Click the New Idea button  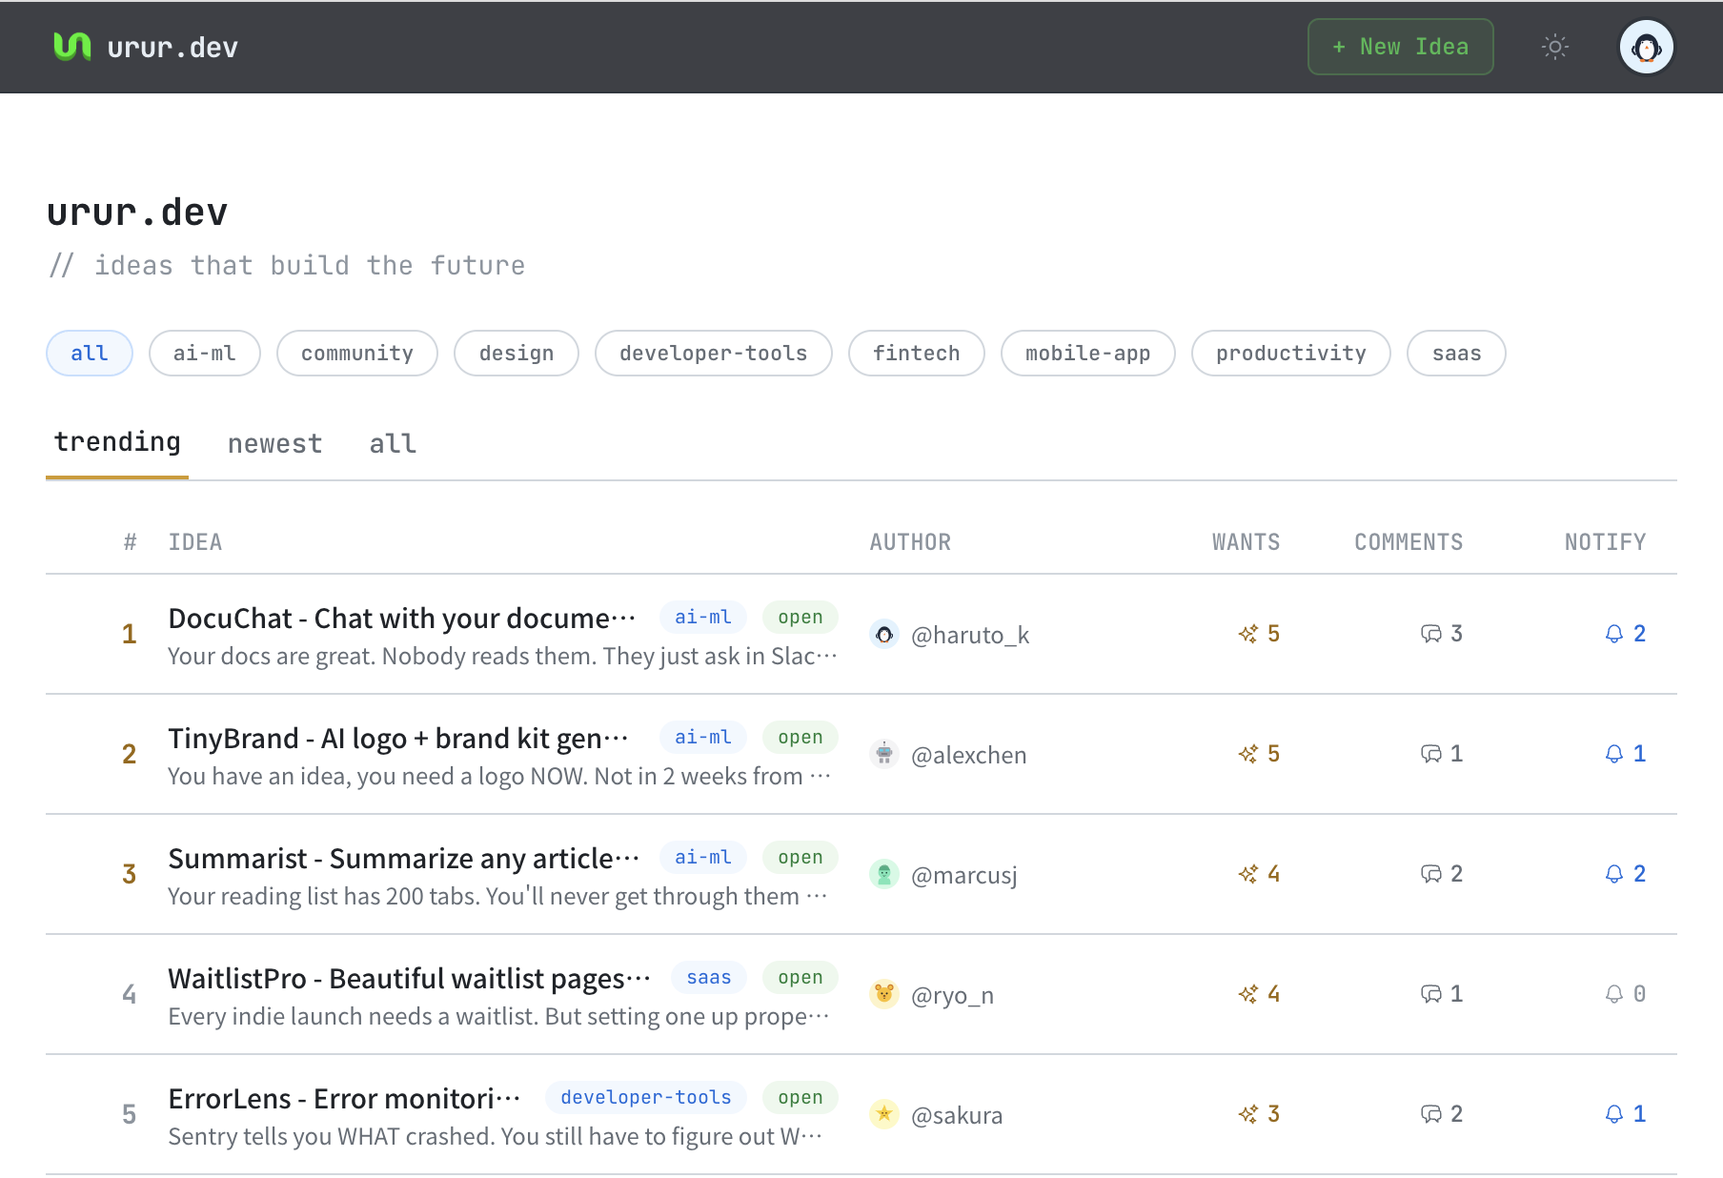tap(1400, 46)
